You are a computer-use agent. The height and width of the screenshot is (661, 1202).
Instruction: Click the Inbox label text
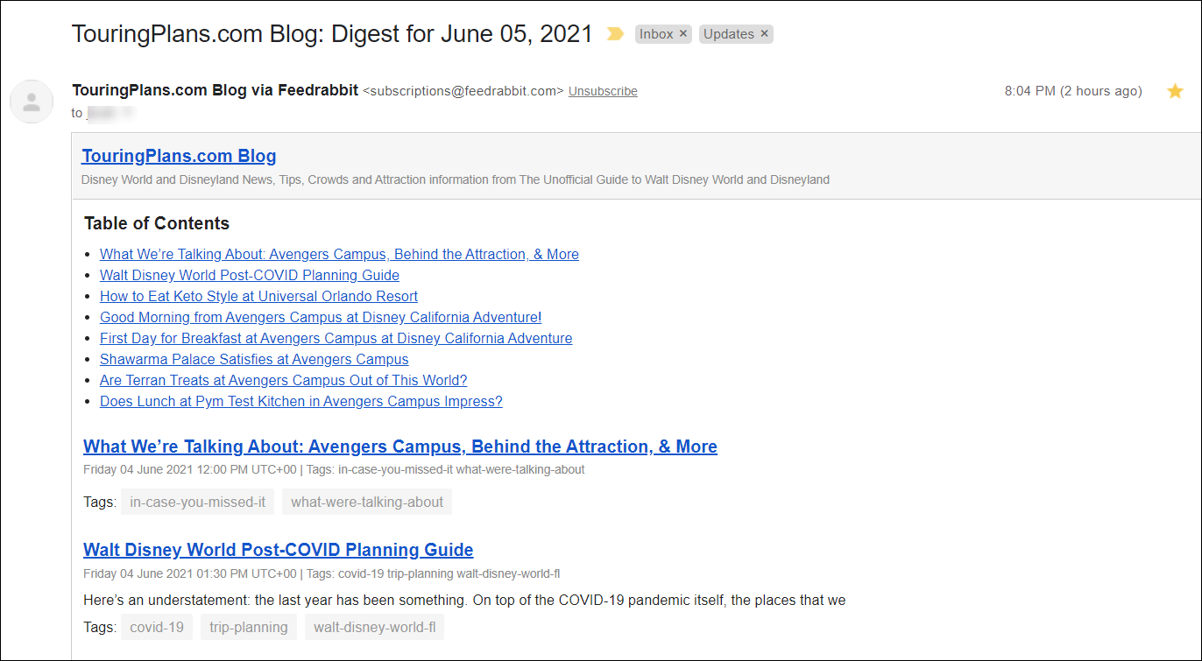[656, 34]
